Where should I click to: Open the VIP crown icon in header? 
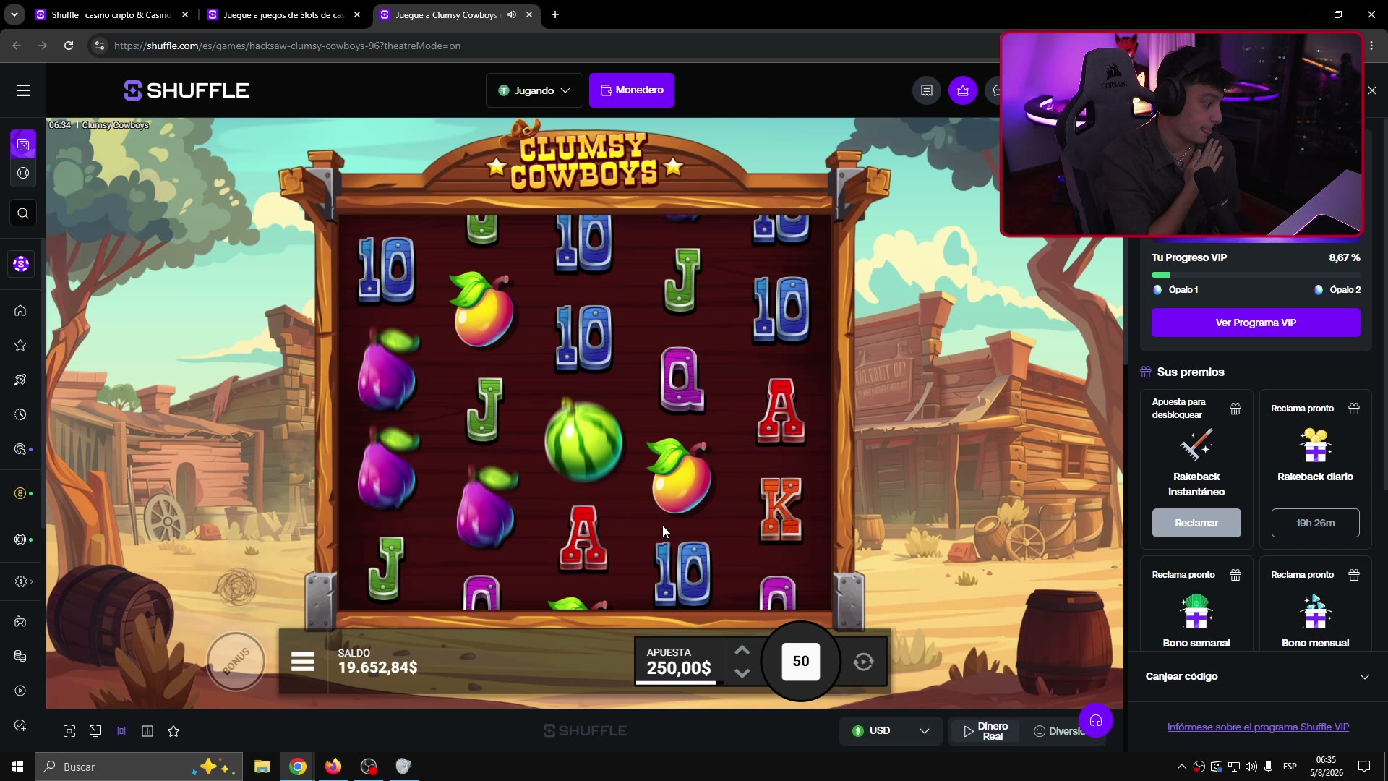963,90
